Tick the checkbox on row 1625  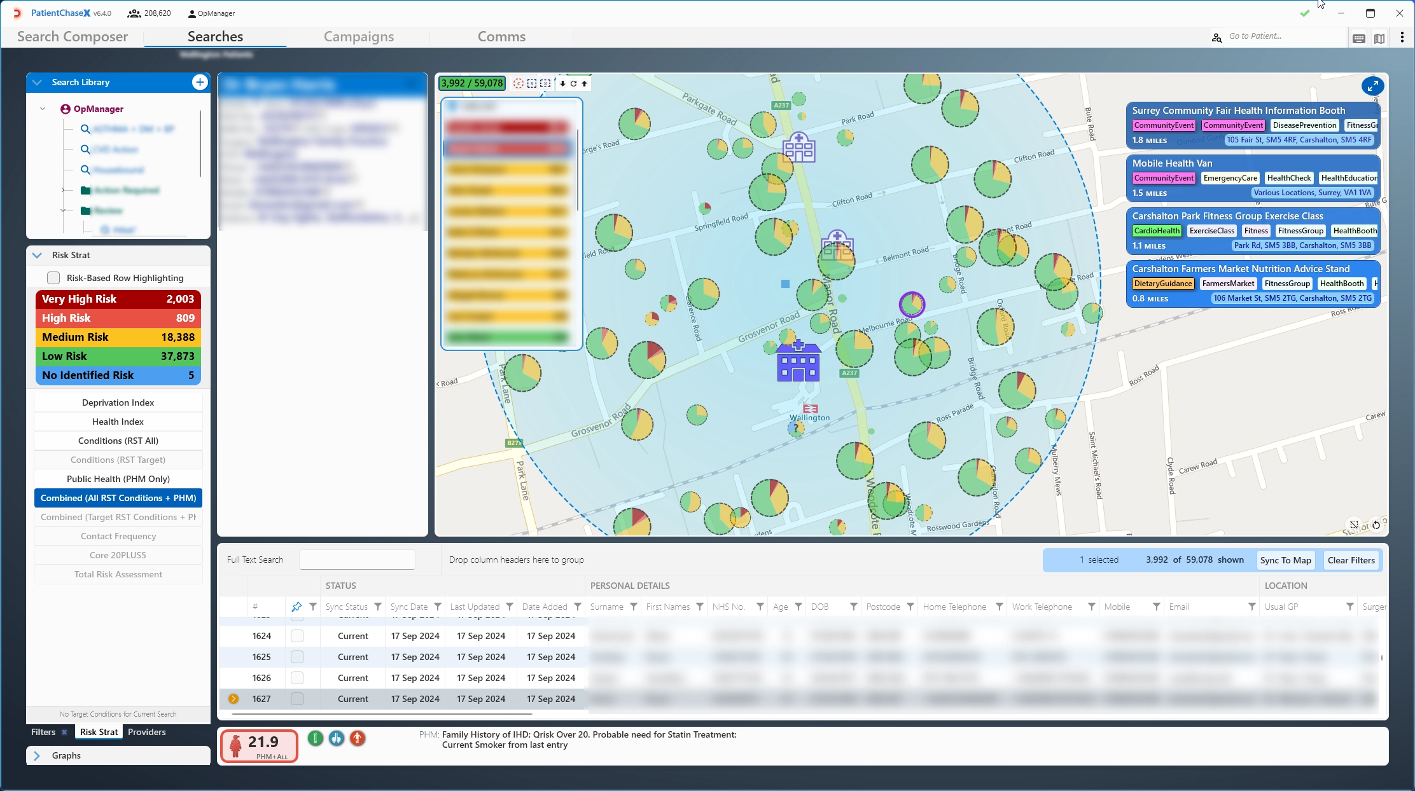pos(297,657)
